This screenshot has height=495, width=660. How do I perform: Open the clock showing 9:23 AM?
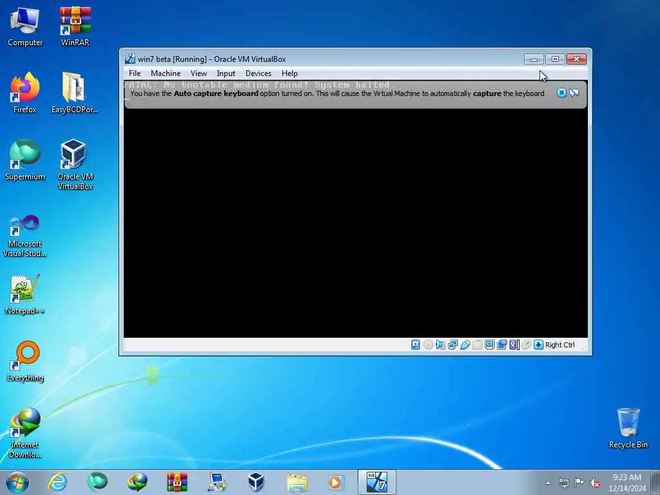click(627, 483)
